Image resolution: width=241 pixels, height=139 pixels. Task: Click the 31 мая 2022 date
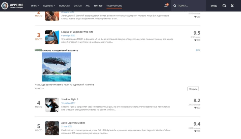pyautogui.click(x=67, y=126)
